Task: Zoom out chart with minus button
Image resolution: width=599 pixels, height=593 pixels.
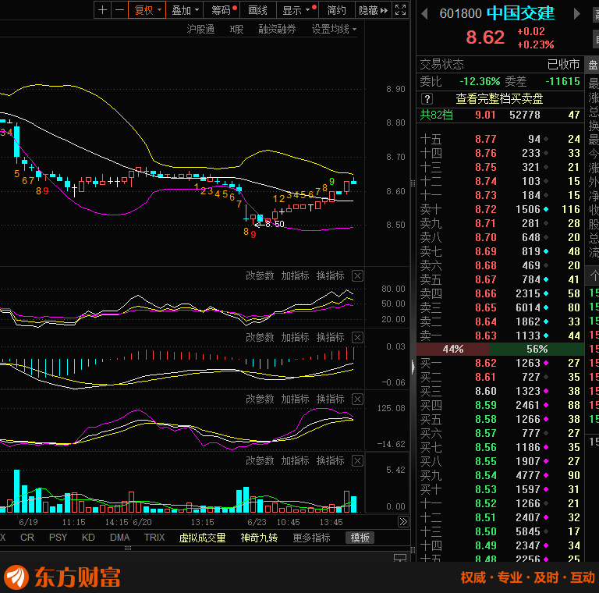Action: 119,10
